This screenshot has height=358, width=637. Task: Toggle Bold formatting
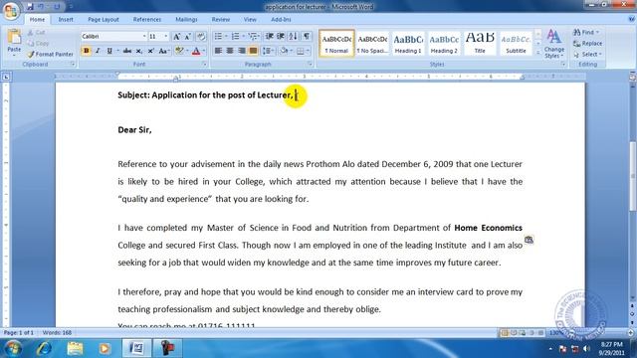(87, 51)
